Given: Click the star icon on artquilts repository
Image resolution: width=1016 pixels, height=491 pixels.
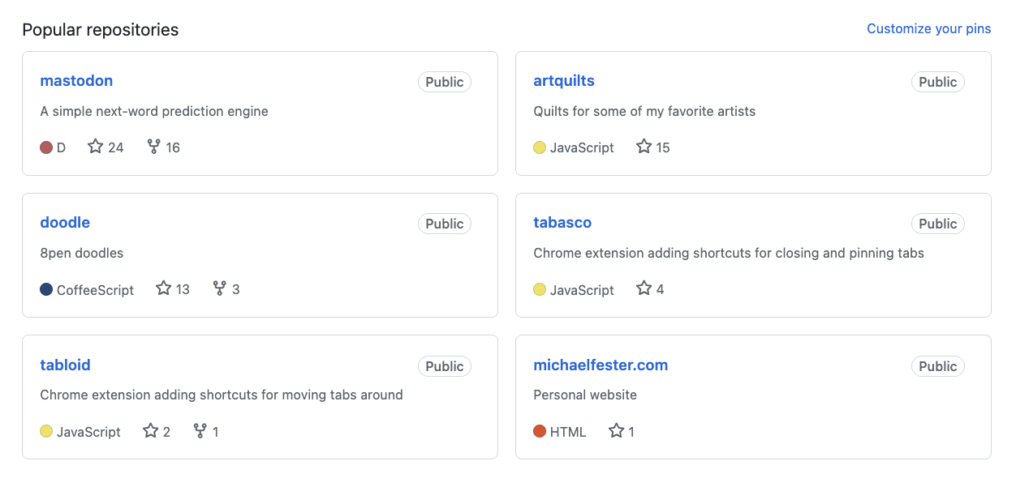Looking at the screenshot, I should tap(644, 147).
